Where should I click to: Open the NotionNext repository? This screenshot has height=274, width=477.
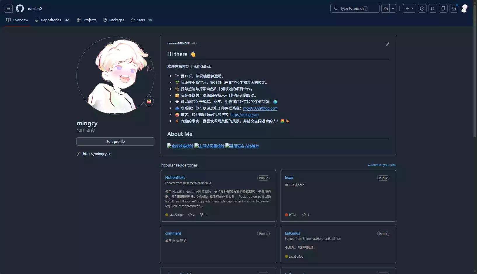(x=175, y=177)
